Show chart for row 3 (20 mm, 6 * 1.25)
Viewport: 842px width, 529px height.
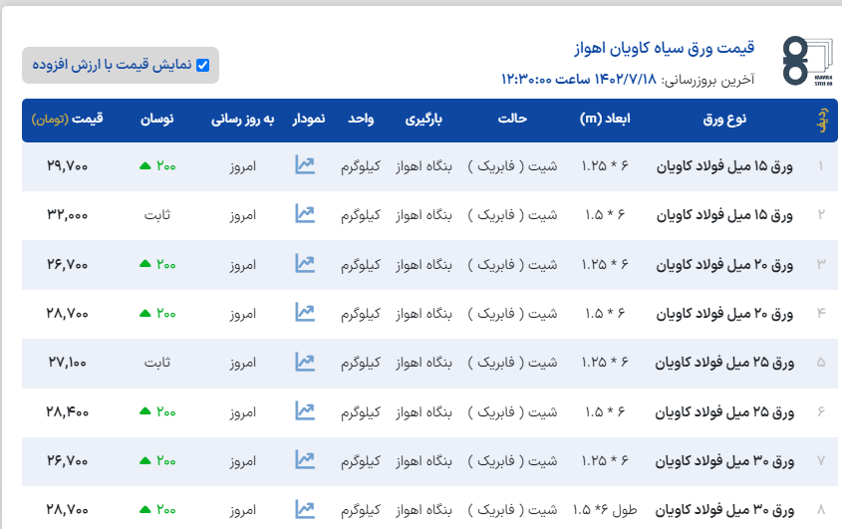[x=306, y=264]
